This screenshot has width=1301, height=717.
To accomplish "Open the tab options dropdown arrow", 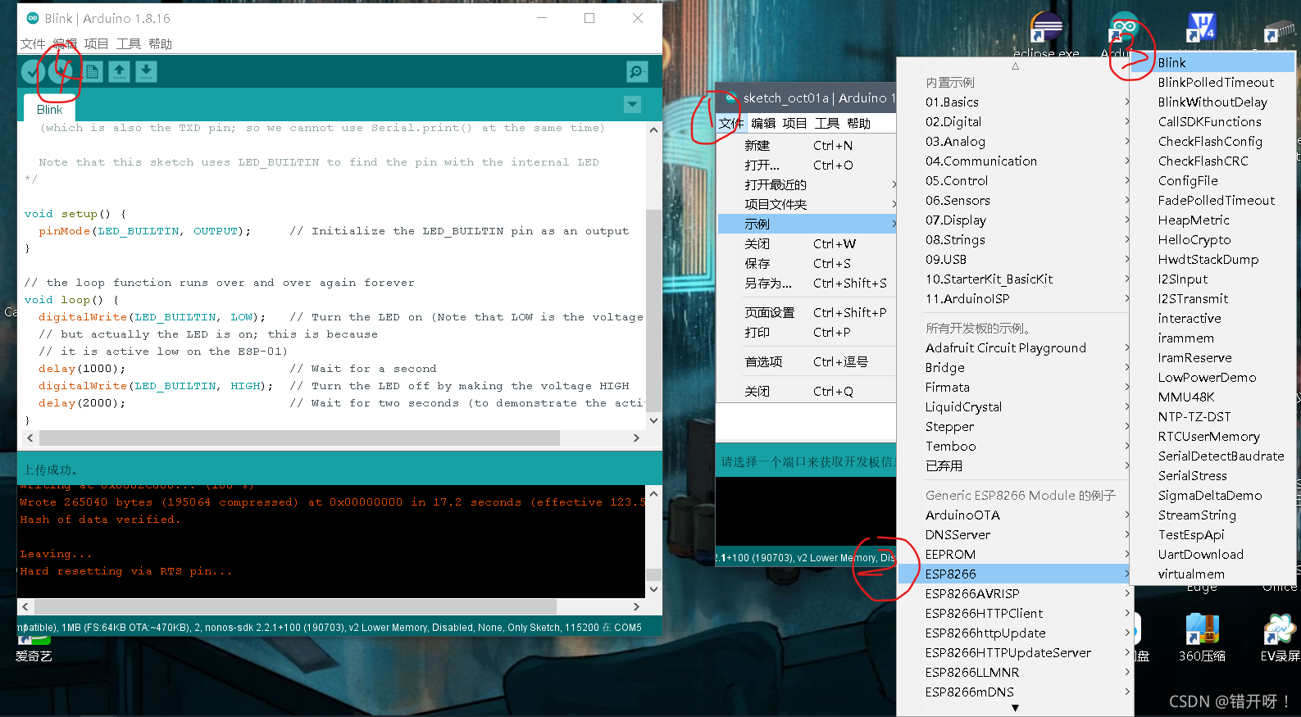I will click(632, 104).
